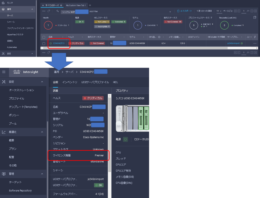Click the エクスポート button
The width and height of the screenshot is (260, 198).
(x=184, y=11)
